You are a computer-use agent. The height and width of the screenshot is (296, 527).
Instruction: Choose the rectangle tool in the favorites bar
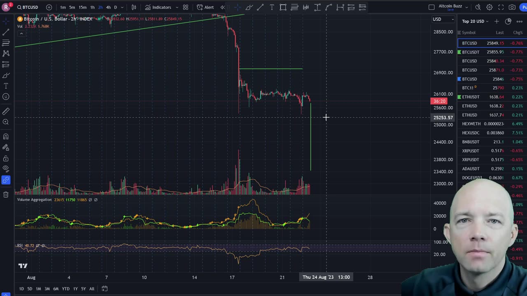tap(283, 7)
